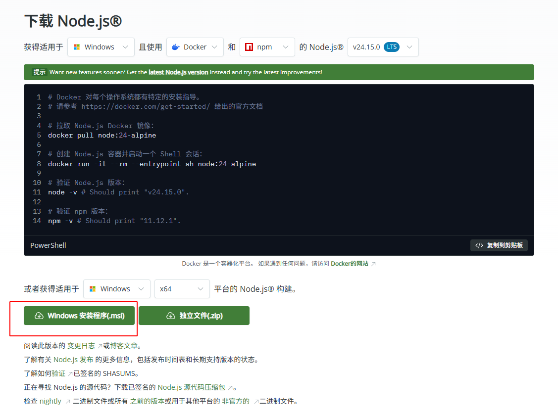Viewport: 558px width, 417px height.
Task: Click the chevron arrow of the npm dropdown
Action: 286,47
